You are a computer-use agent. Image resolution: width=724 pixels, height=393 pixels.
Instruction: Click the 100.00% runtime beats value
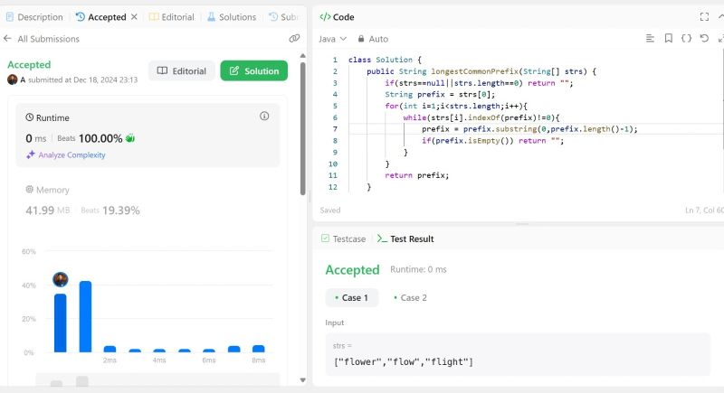click(x=100, y=138)
